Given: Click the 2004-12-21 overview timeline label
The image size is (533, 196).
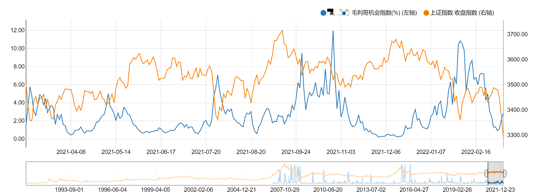Looking at the screenshot, I should (241, 190).
